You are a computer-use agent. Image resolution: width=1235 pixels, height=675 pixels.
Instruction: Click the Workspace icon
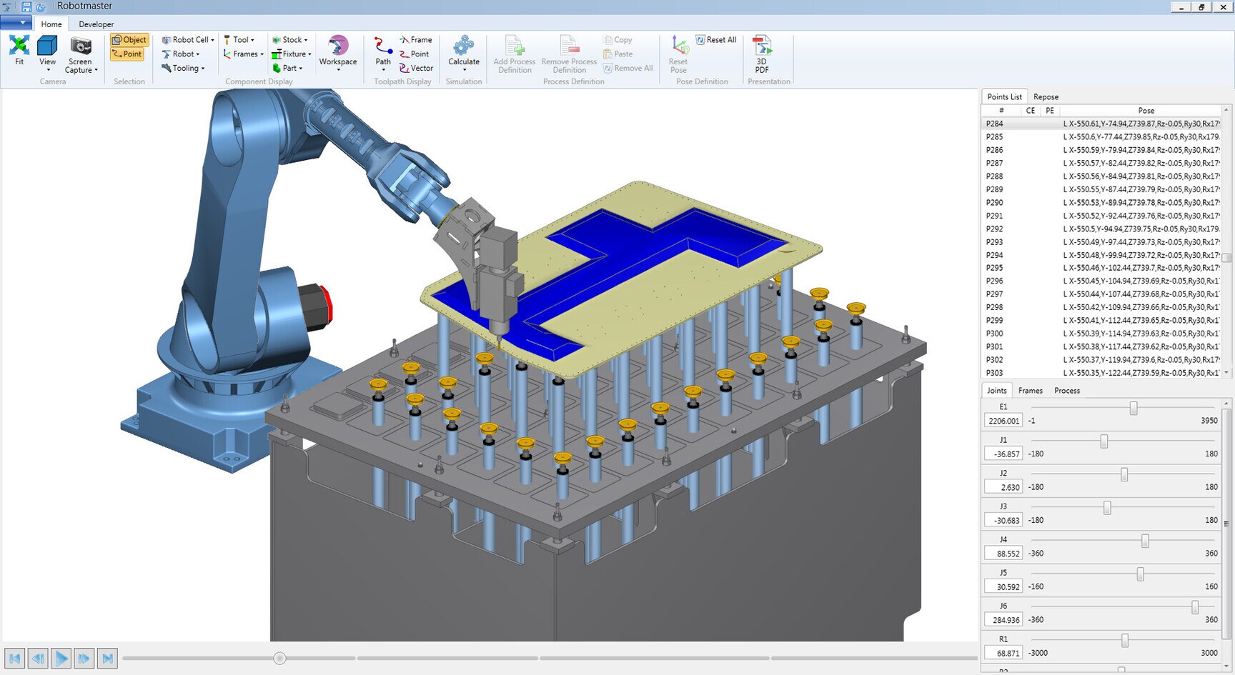point(338,47)
